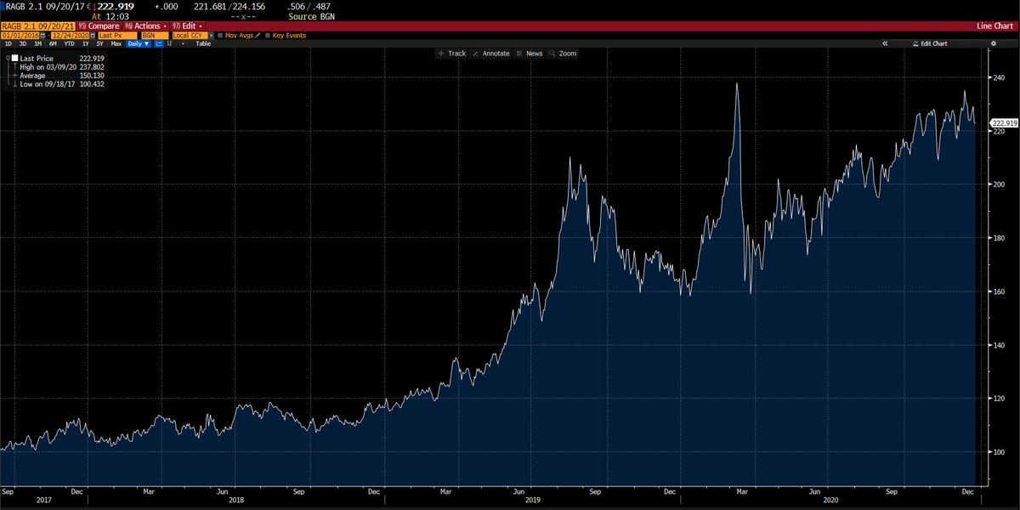The width and height of the screenshot is (1020, 510).
Task: Select the YTD range tab
Action: [69, 43]
